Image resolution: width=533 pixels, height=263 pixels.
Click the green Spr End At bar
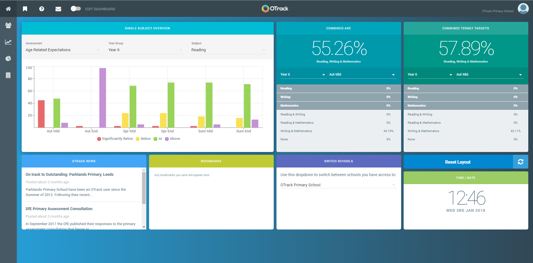(x=171, y=105)
